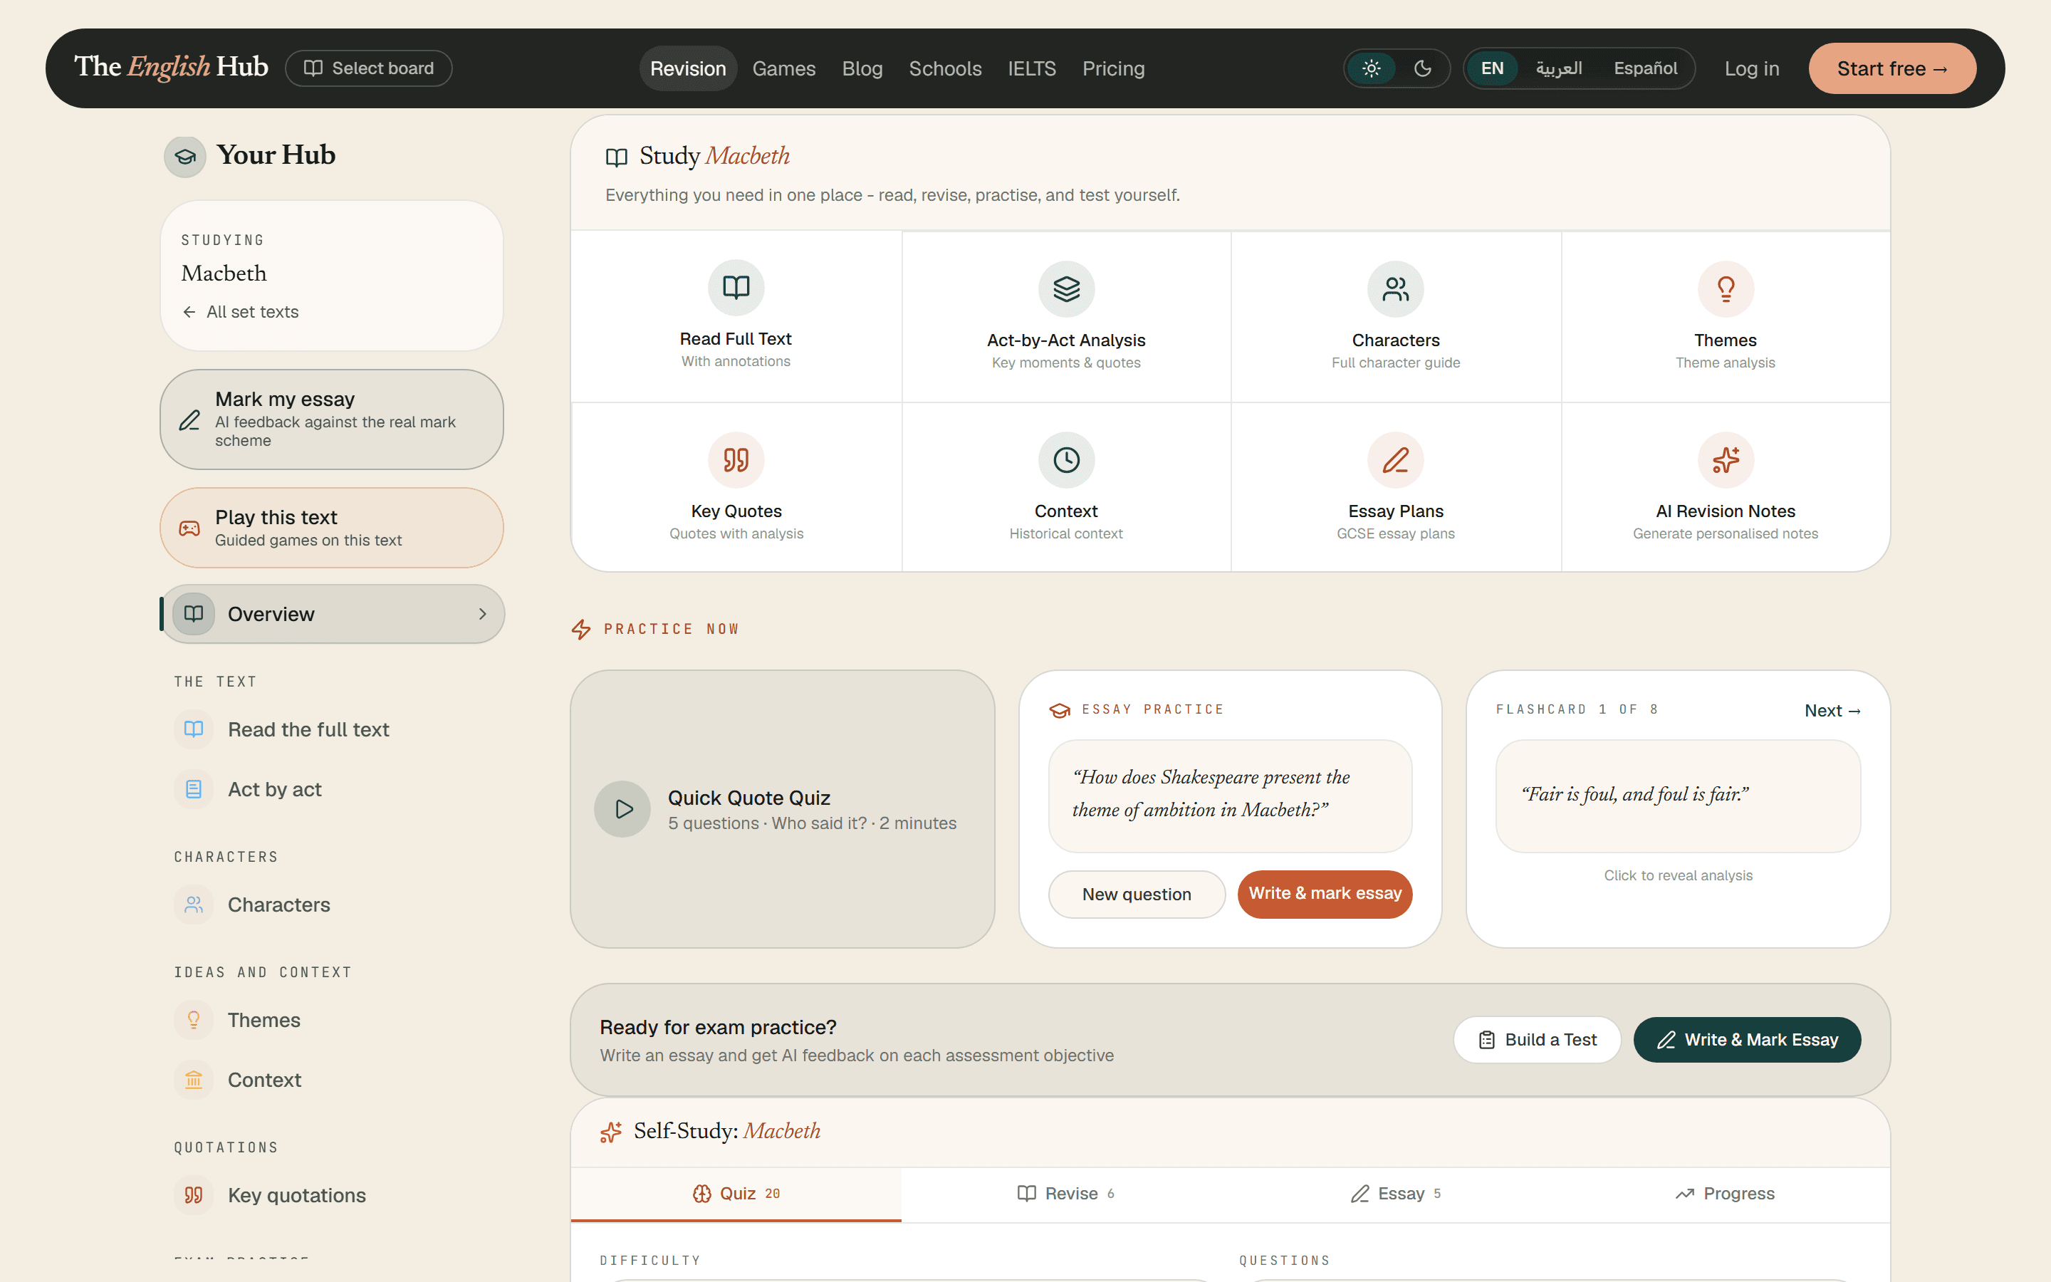Open the Act-by-Act Analysis layers icon

pos(1066,289)
